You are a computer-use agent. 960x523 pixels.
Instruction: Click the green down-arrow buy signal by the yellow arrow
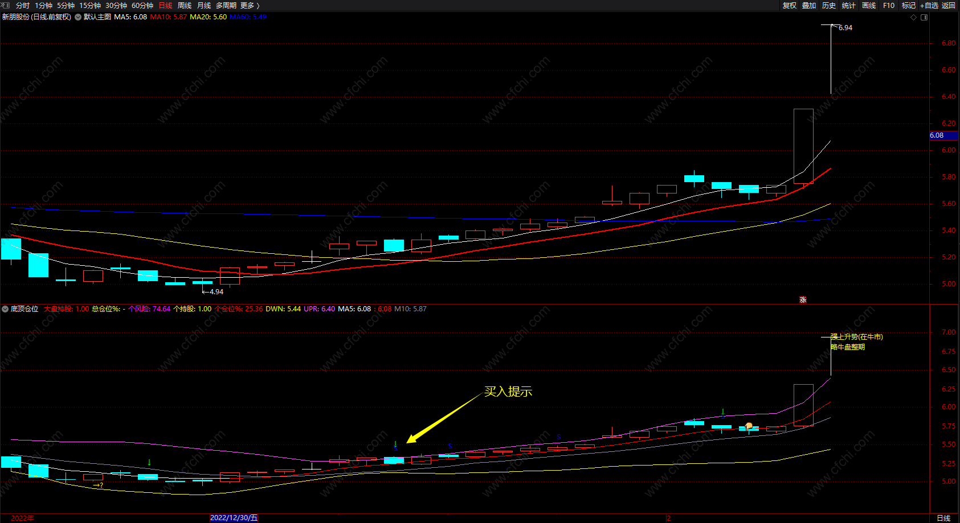pos(395,444)
